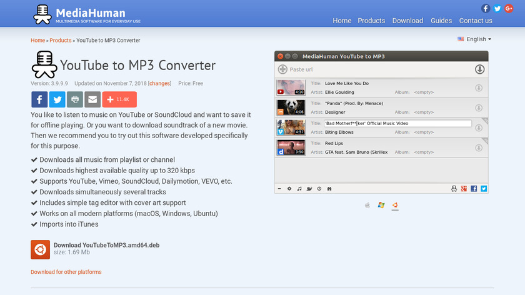Click the Home breadcrumb link

[38, 40]
